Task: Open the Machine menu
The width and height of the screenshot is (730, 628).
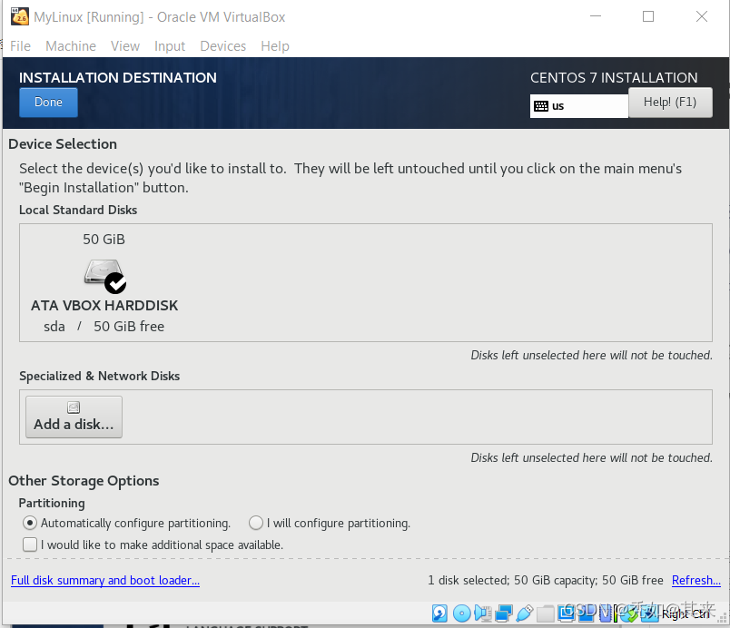Action: click(x=71, y=46)
